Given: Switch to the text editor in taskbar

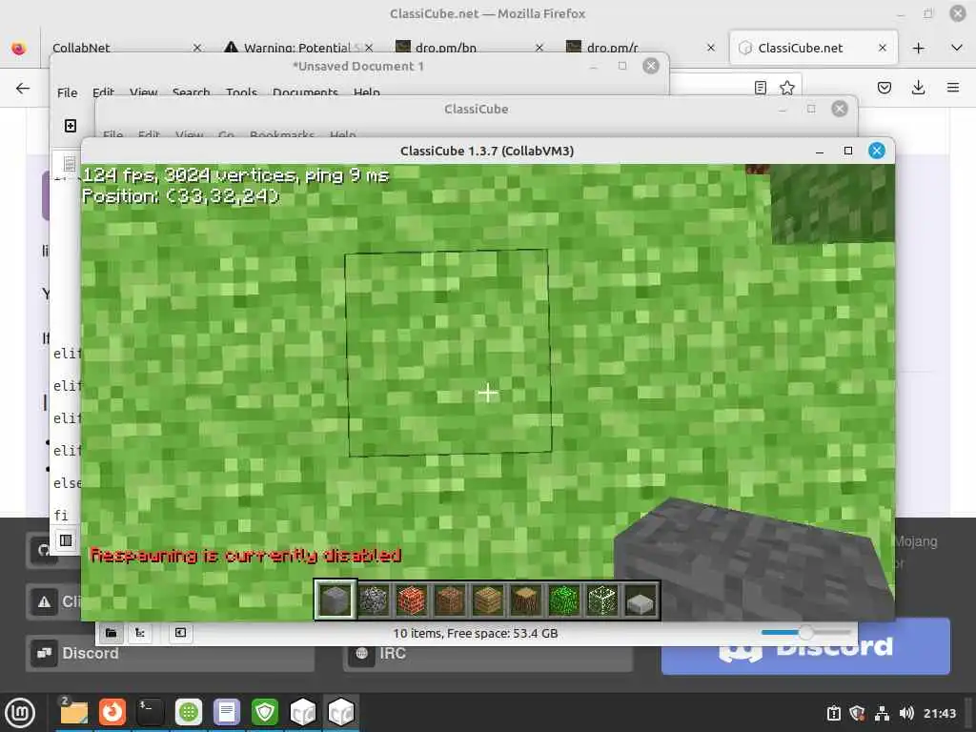Looking at the screenshot, I should (227, 712).
